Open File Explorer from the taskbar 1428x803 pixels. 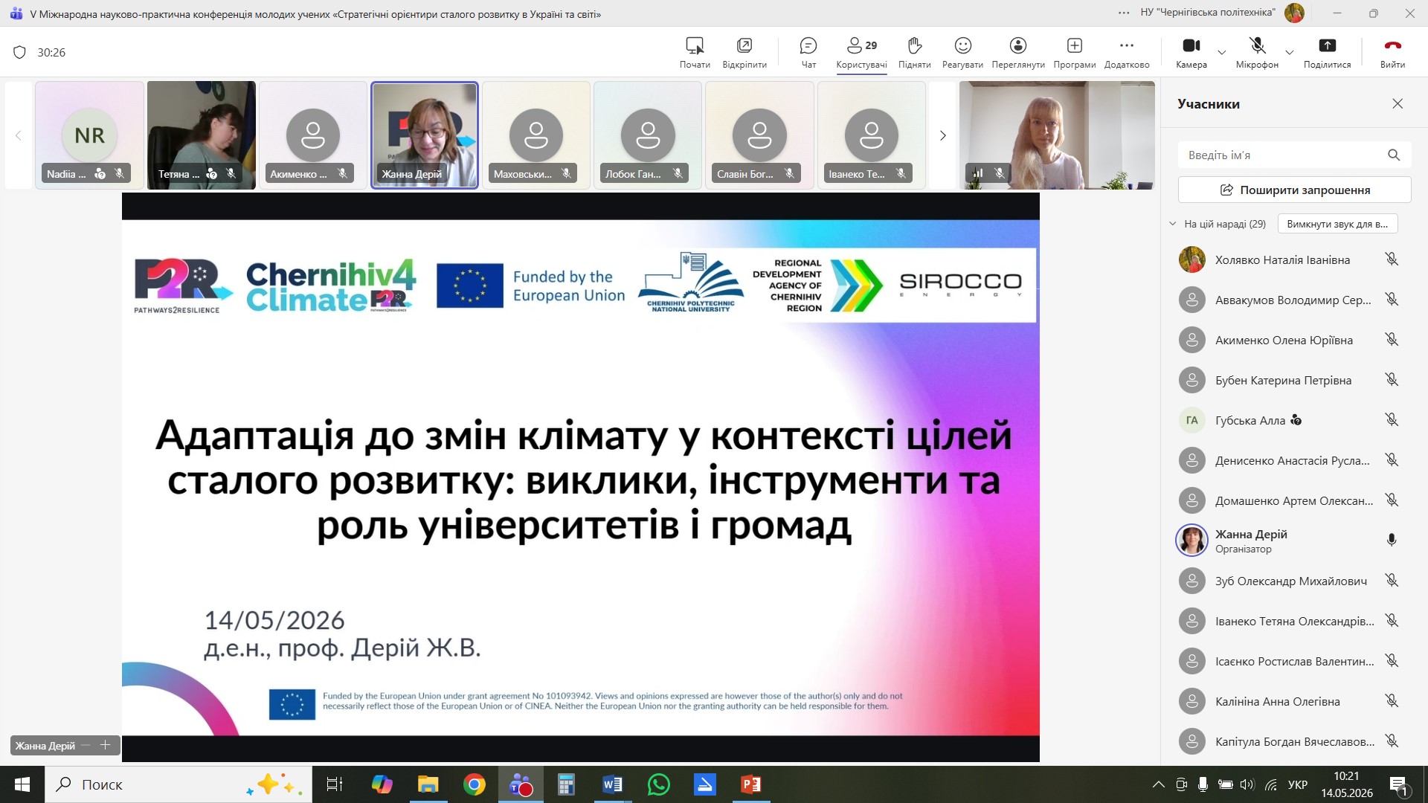click(428, 784)
